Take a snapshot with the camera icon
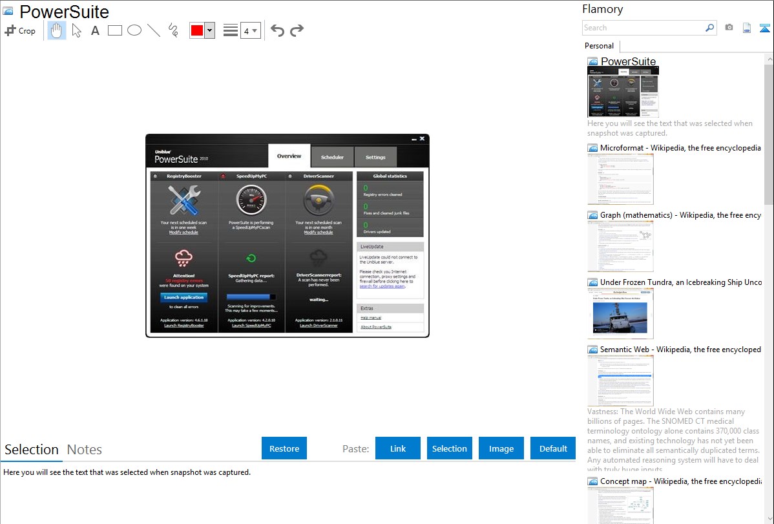774x524 pixels. click(729, 28)
